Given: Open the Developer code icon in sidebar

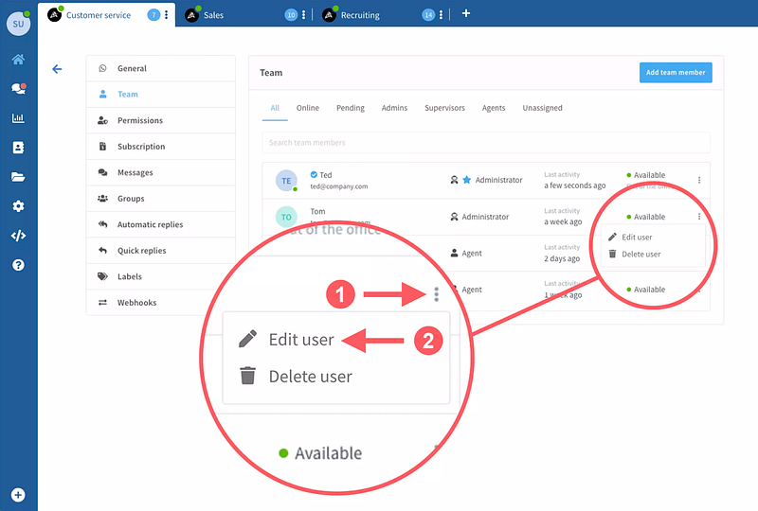Looking at the screenshot, I should (x=18, y=236).
